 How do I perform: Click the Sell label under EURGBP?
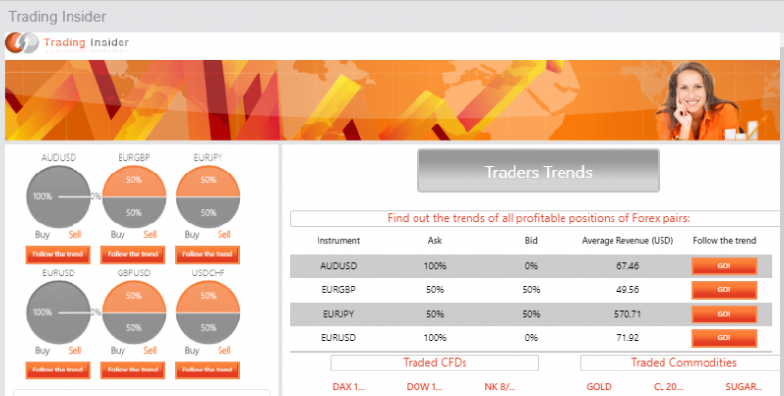(150, 234)
